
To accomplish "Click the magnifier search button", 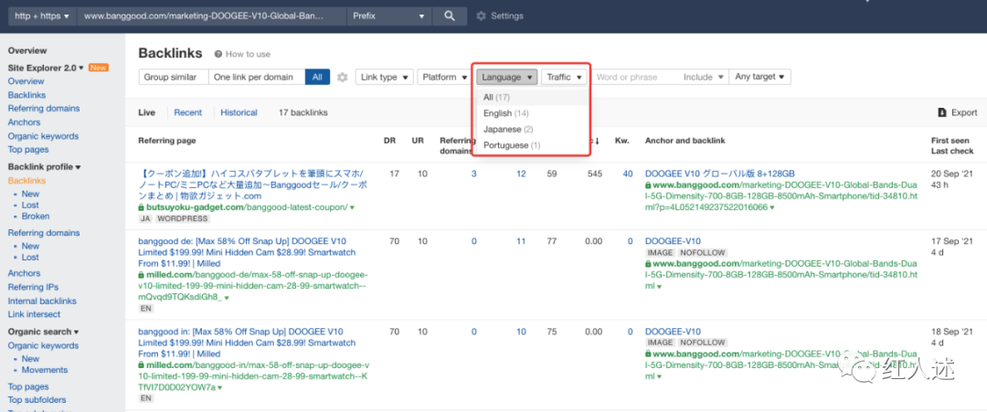I will pyautogui.click(x=449, y=16).
